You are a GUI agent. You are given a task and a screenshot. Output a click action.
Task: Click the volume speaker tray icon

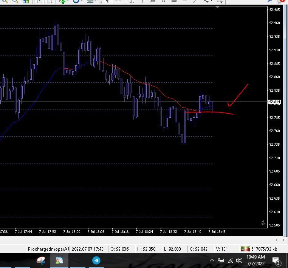point(239,260)
